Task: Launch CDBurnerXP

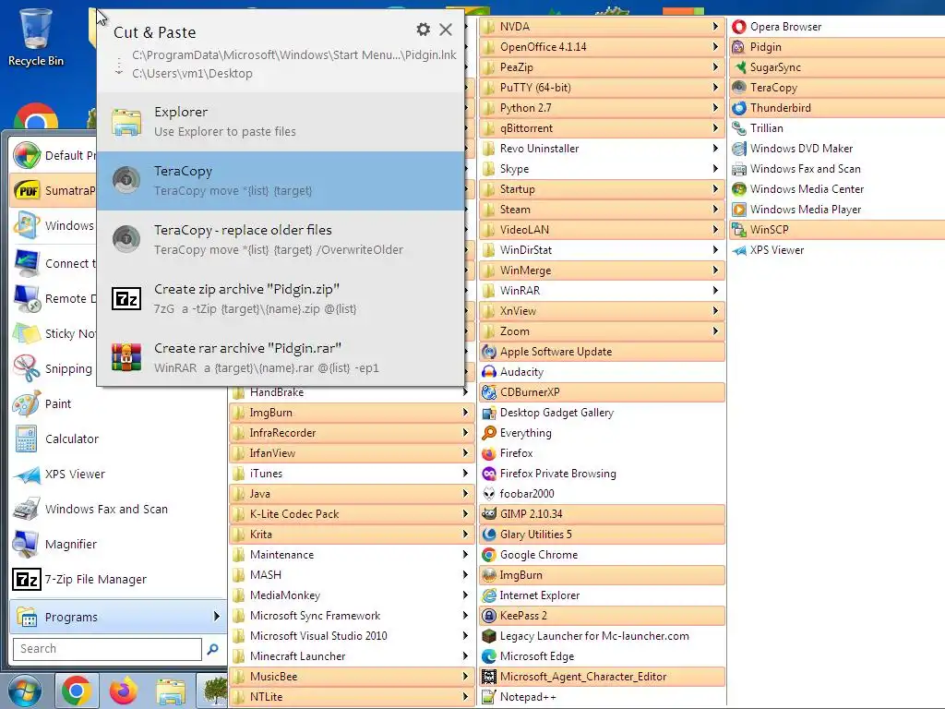Action: tap(602, 391)
